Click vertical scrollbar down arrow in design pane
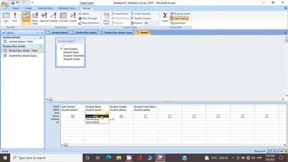 [x=286, y=95]
